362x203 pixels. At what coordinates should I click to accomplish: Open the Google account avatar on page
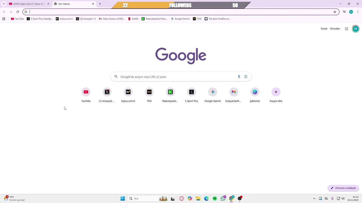point(355,29)
